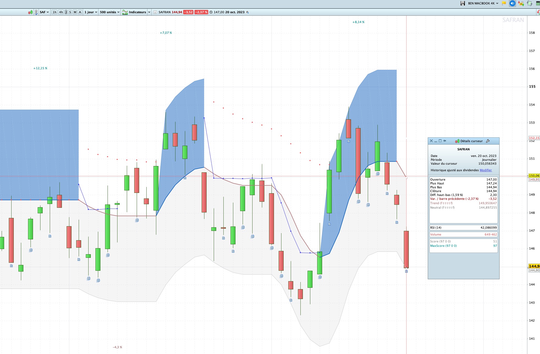This screenshot has width=540, height=354.
Task: Select the monthly M timeframe button
Action: [x=75, y=12]
